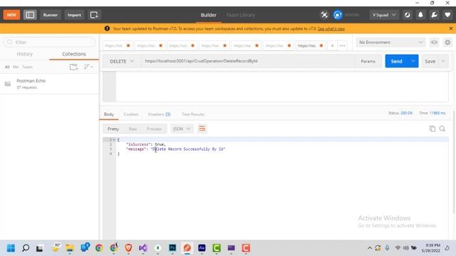Open the Params editor
456x256 pixels.
[x=368, y=61]
